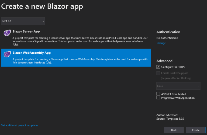Toggle the Enable Docker Support checkbox

click(x=158, y=73)
